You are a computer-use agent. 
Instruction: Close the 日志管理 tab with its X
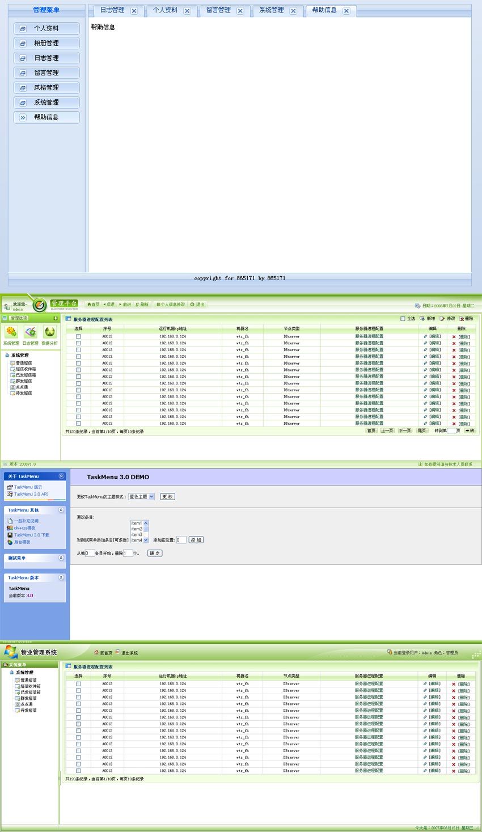click(x=134, y=11)
